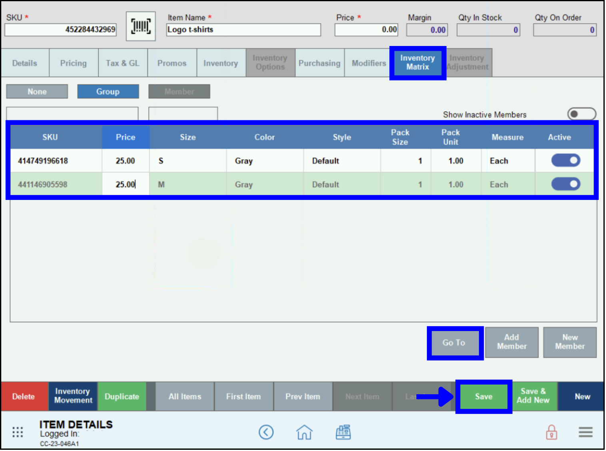Go back using the circled arrow icon
606x451 pixels.
tap(266, 432)
